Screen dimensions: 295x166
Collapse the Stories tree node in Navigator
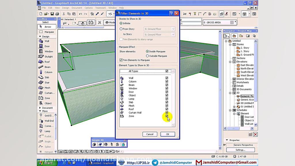pyautogui.click(x=230, y=44)
